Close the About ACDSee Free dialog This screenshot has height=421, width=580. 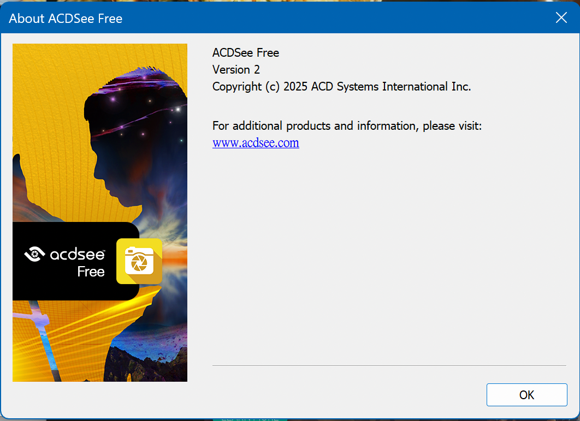click(561, 17)
